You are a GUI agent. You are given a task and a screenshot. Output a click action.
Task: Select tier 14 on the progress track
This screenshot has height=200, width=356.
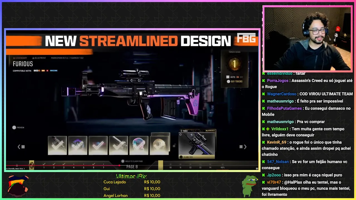click(210, 167)
